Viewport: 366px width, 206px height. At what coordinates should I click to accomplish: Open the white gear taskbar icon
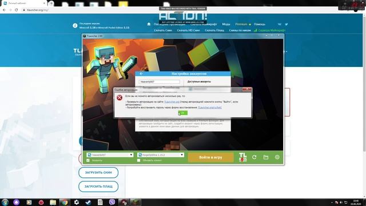coord(77,202)
